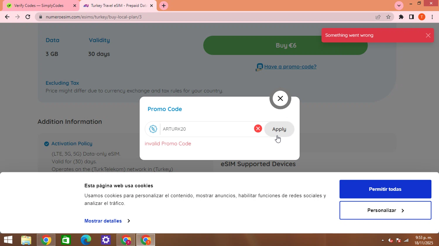Reload the current page
The height and width of the screenshot is (246, 439).
(x=28, y=17)
